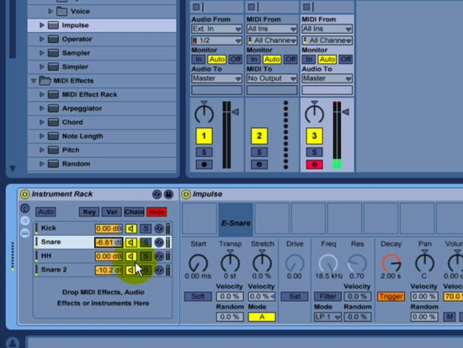
Task: Hot-swap the Kick chain
Action: (x=159, y=228)
